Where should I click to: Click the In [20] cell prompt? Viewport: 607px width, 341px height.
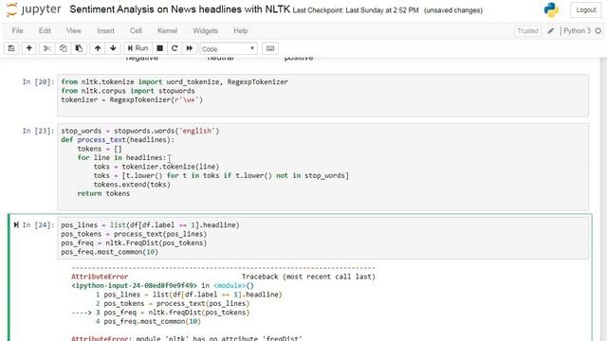click(x=38, y=82)
